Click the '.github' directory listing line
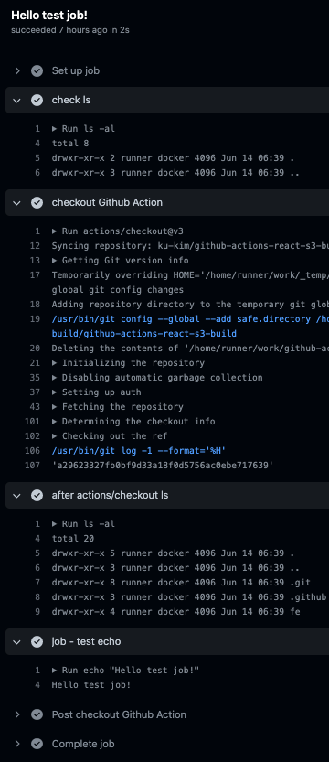Viewport: 329px width, 762px height. tap(189, 596)
